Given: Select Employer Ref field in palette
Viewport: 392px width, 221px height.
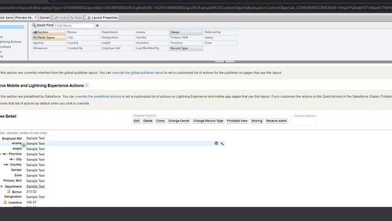Looking at the screenshot, I should [x=117, y=48].
